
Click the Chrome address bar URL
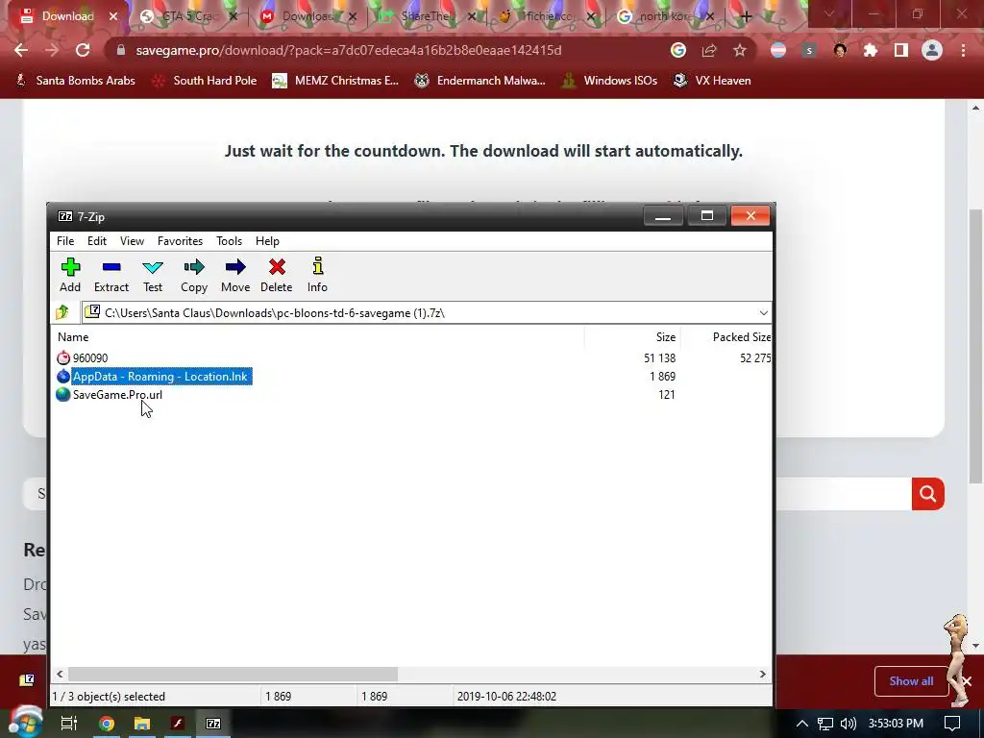coord(348,50)
